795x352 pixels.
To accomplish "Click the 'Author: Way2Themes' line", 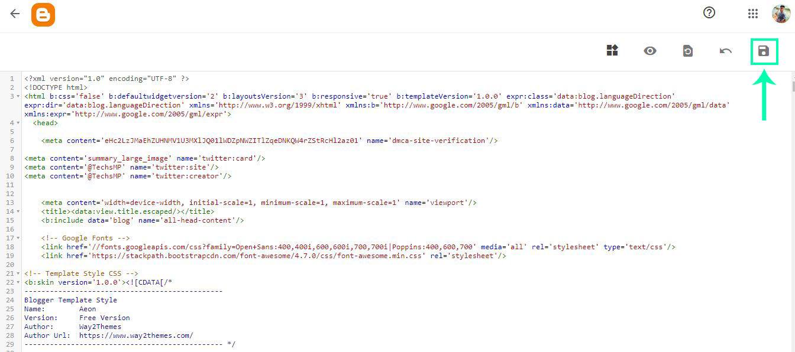I will tap(73, 327).
